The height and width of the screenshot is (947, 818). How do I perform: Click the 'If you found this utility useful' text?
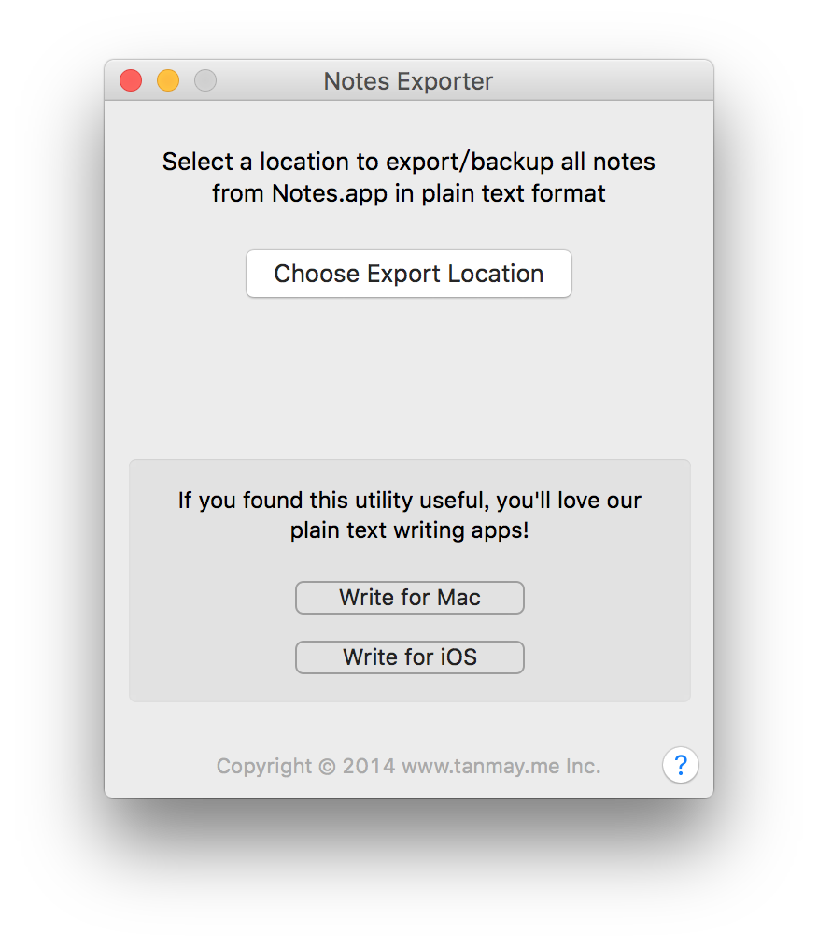409,516
